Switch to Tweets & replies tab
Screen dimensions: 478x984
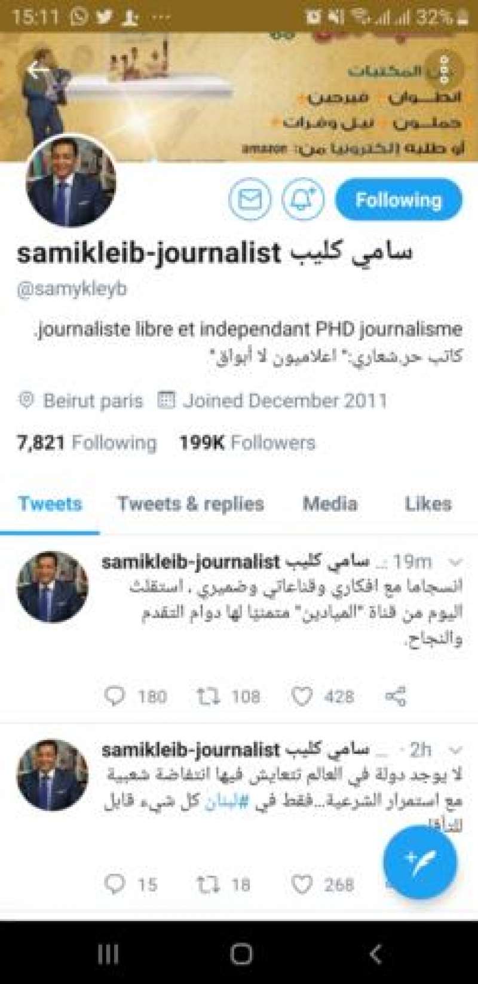point(190,504)
